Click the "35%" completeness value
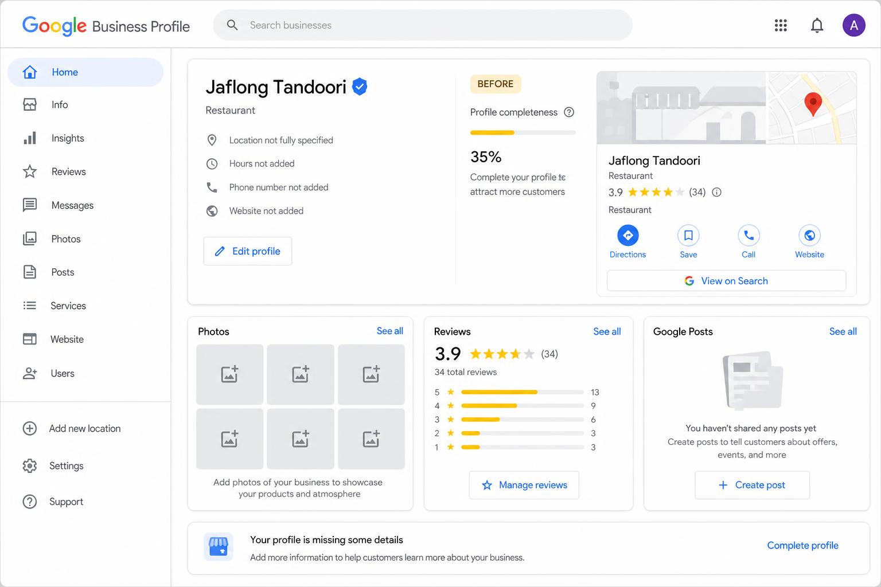 486,157
